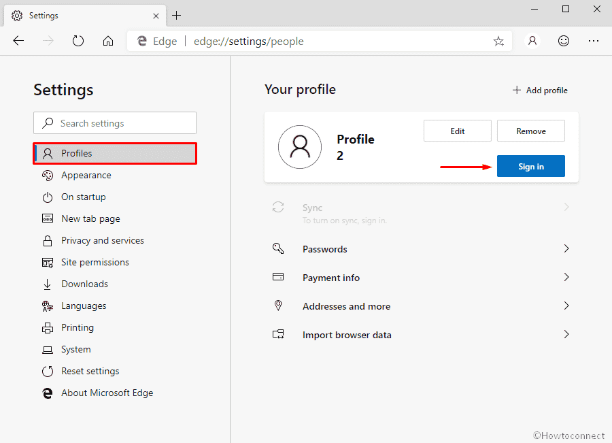612x443 pixels.
Task: Open the home page via the house icon
Action: pos(108,41)
